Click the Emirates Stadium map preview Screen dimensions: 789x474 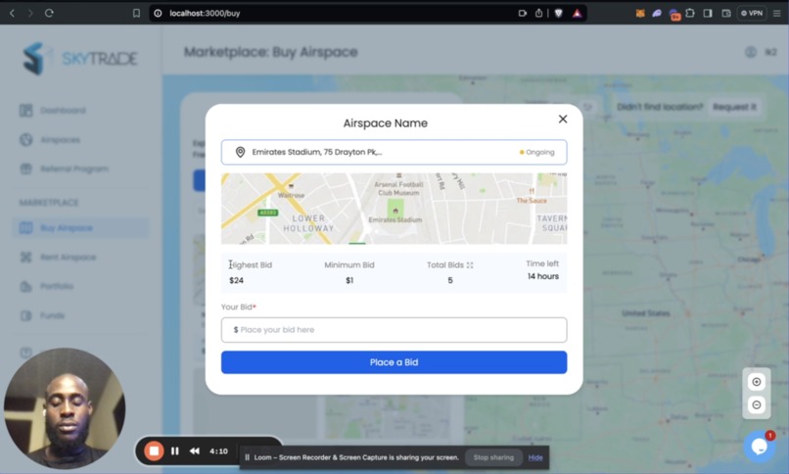click(x=394, y=209)
